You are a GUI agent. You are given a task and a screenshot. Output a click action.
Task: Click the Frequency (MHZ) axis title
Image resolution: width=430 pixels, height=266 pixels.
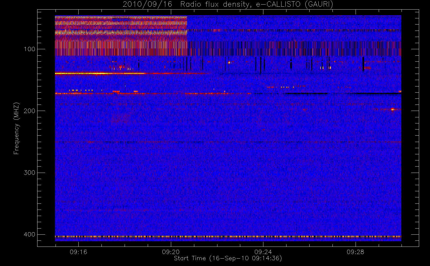[x=16, y=128]
